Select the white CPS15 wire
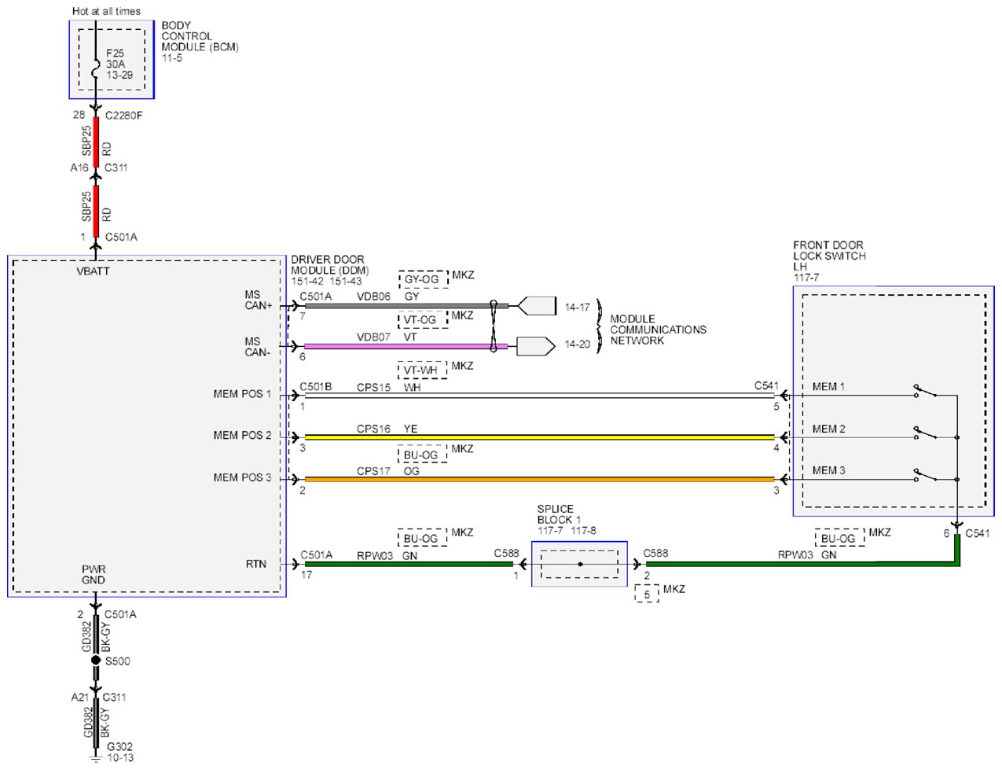This screenshot has width=1002, height=770. 539,396
